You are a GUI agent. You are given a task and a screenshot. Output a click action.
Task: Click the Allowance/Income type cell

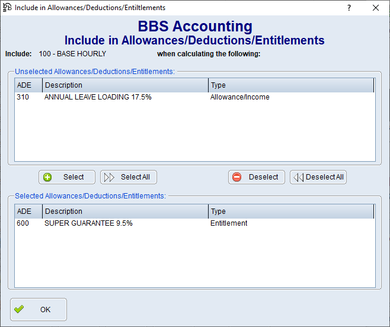[x=239, y=97]
